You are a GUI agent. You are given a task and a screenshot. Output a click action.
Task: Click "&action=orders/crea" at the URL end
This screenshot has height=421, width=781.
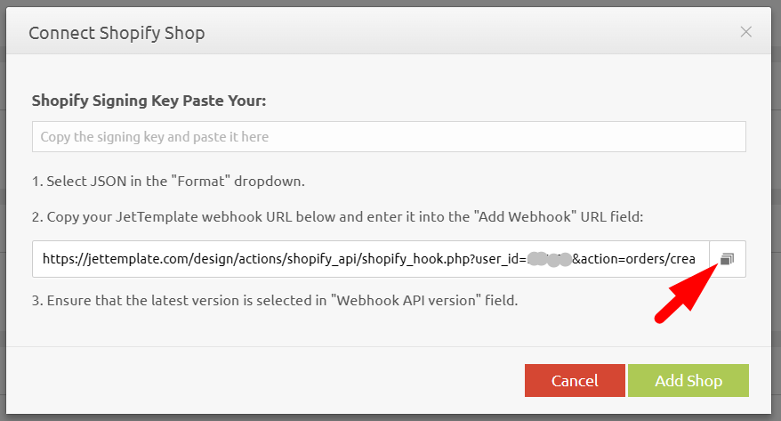[x=633, y=259]
